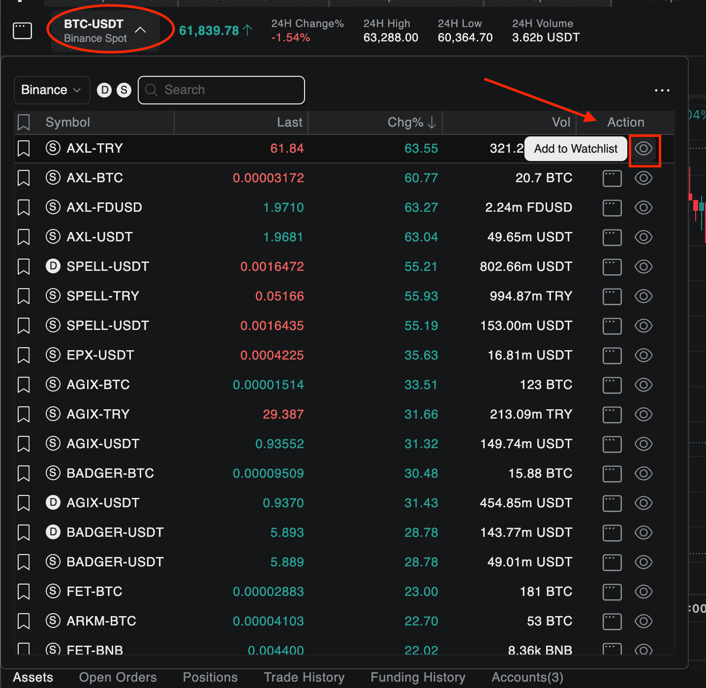Toggle the eye icon for AXL-USDT

[644, 237]
